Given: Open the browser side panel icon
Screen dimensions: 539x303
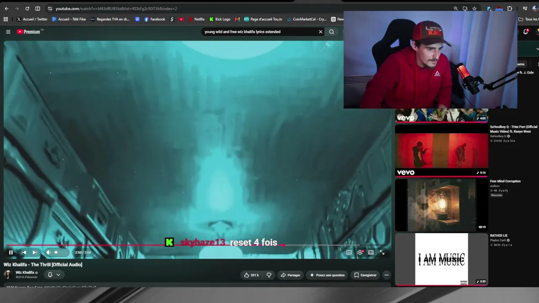Looking at the screenshot, I should (38, 8).
